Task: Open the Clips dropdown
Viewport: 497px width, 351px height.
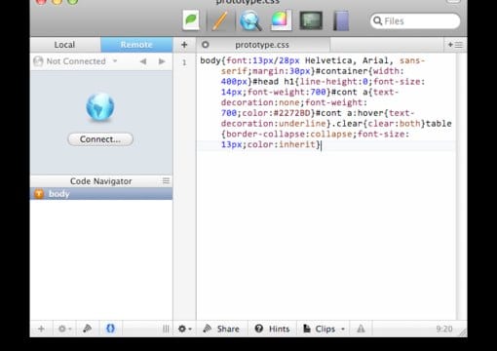Action: [x=324, y=329]
